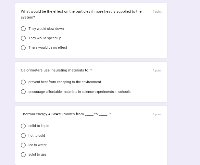Screen dimensions: 200x165
Task: Click the "They would speed up" answer text
Action: point(45,38)
